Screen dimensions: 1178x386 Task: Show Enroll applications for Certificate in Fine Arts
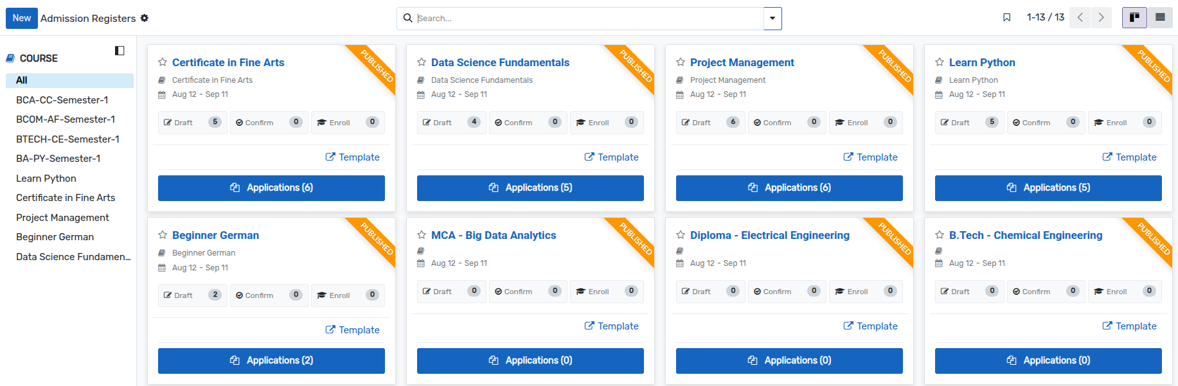(348, 122)
